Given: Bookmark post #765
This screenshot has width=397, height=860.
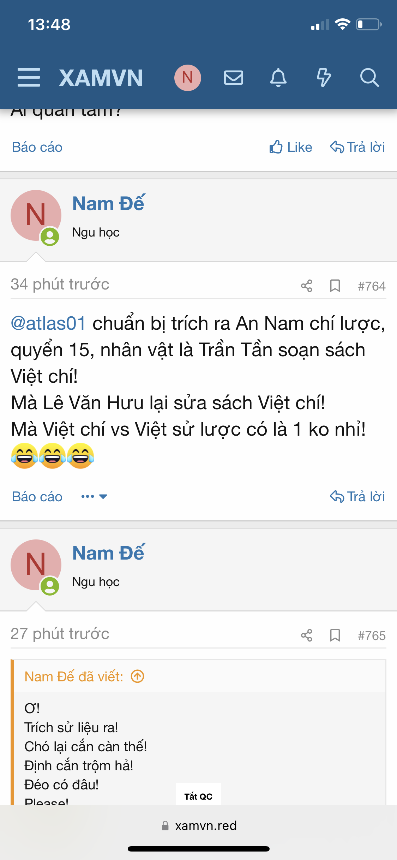Looking at the screenshot, I should point(335,635).
